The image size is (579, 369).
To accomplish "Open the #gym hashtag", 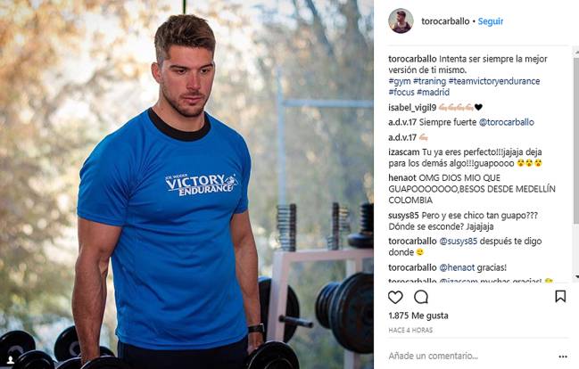I will point(399,81).
